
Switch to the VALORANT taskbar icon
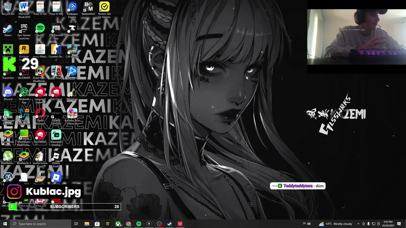180,224
